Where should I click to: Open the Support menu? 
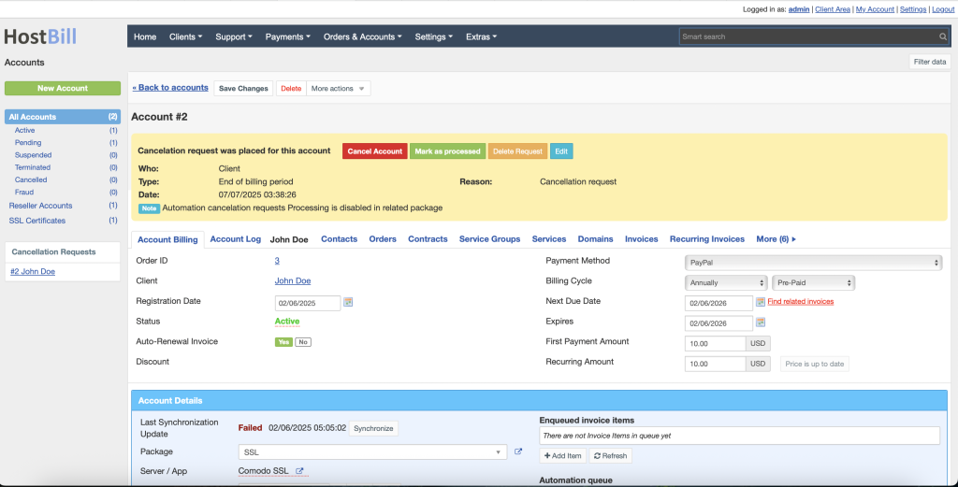tap(234, 36)
